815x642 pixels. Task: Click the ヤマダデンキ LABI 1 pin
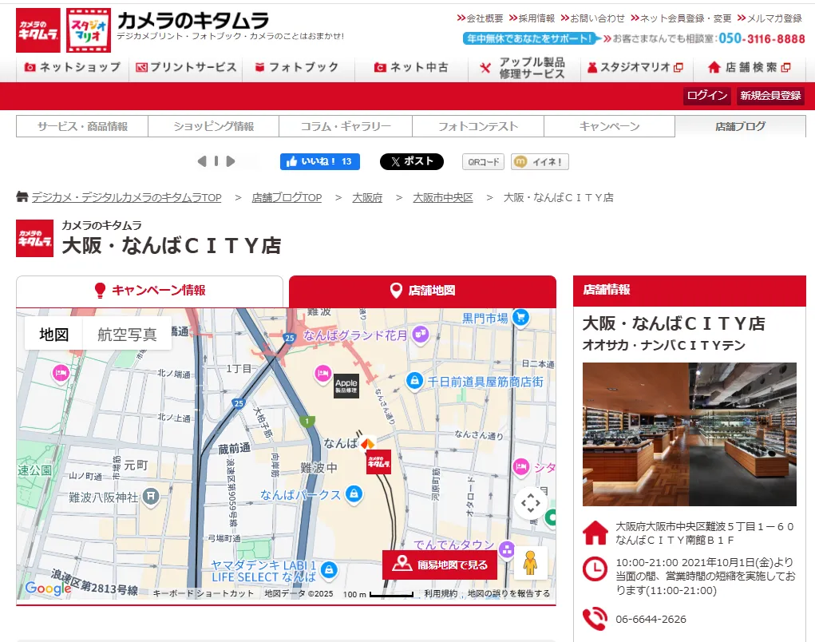coord(329,570)
